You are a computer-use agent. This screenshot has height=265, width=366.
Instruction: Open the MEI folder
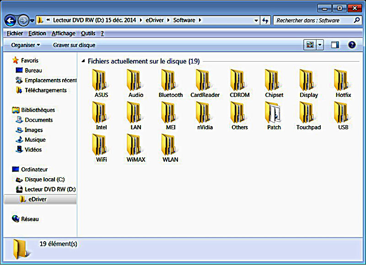point(170,116)
